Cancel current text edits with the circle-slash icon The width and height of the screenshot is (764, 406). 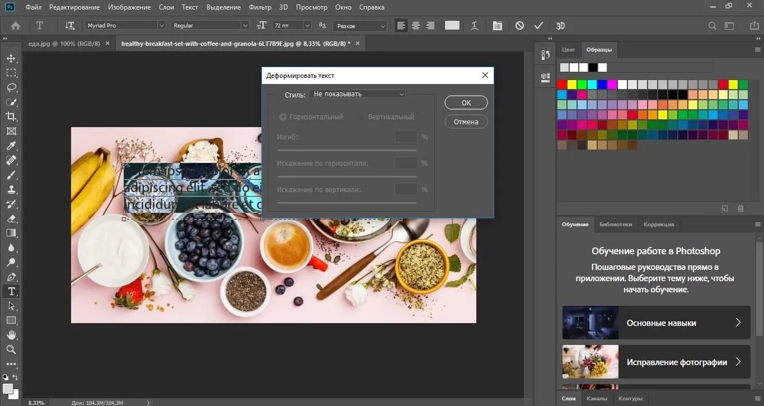pyautogui.click(x=520, y=26)
